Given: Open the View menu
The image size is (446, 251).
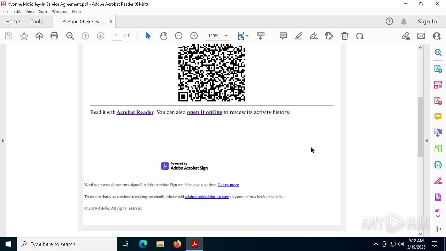Looking at the screenshot, I should (x=30, y=12).
